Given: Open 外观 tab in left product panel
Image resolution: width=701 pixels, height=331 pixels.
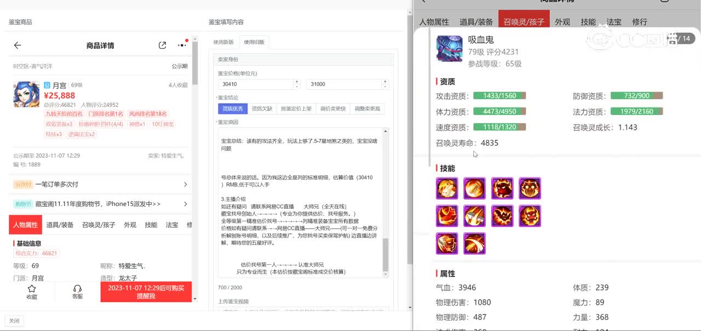Looking at the screenshot, I should [130, 225].
